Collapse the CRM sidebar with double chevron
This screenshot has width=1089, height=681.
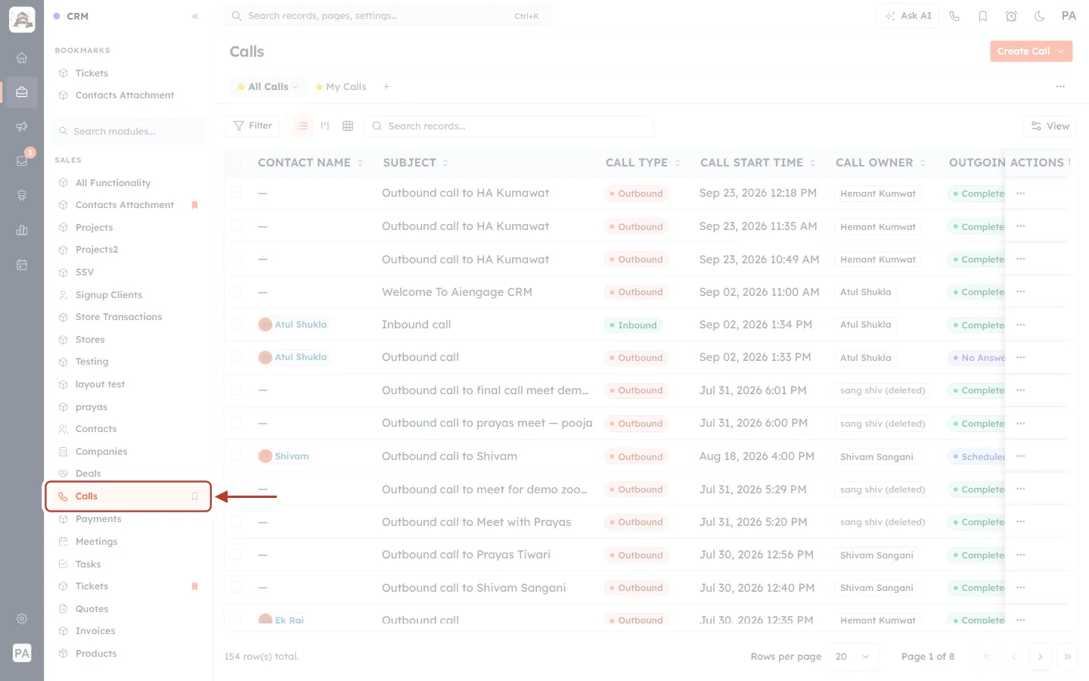coord(195,16)
